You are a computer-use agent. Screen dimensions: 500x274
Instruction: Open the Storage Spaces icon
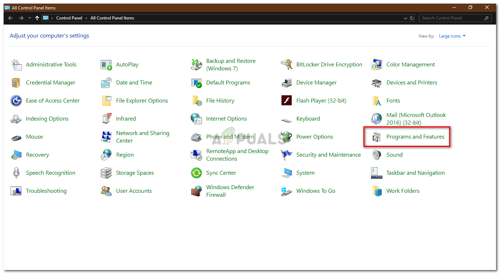(x=106, y=173)
